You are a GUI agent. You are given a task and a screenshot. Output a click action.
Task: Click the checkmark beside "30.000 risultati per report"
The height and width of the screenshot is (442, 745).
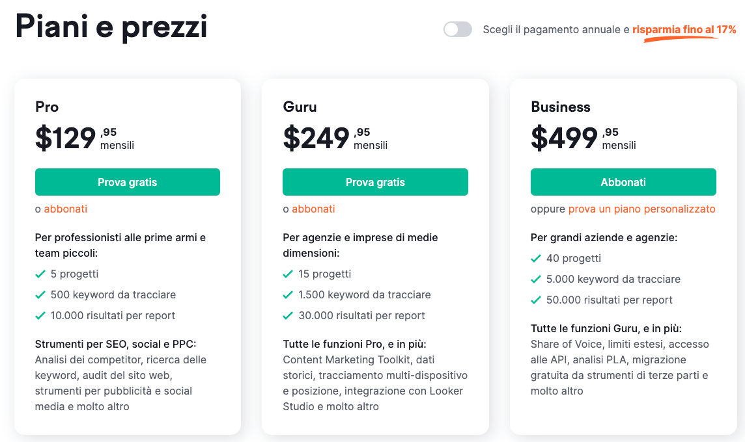(x=287, y=315)
